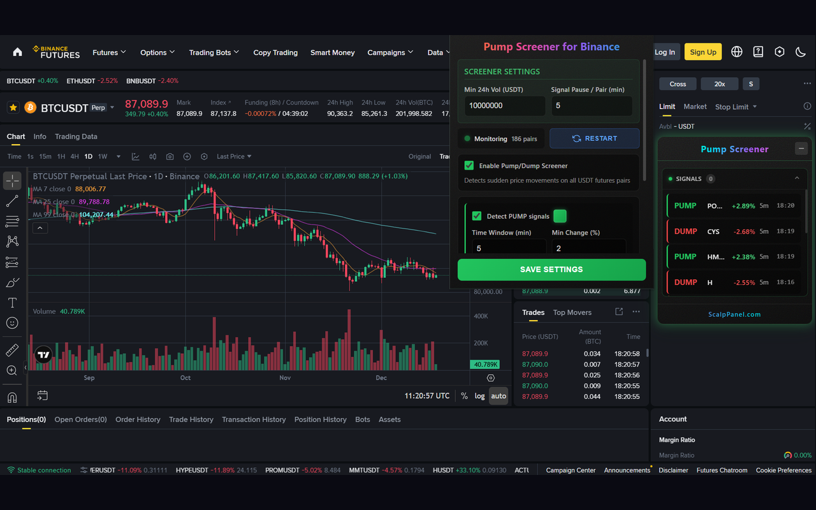Screen dimensions: 816x510
Task: Take a chart snapshot with camera icon
Action: [170, 156]
